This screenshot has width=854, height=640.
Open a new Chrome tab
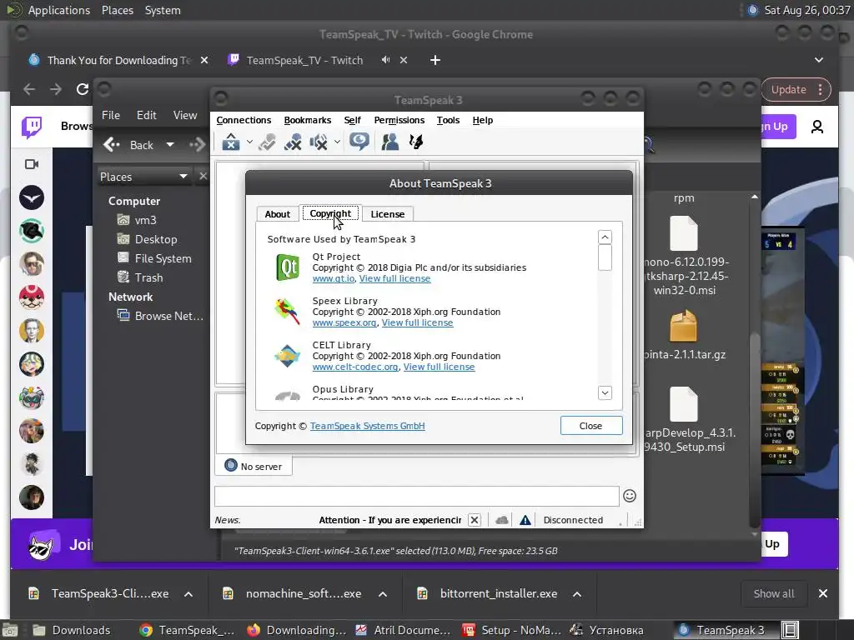(x=435, y=60)
